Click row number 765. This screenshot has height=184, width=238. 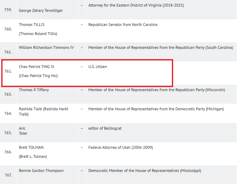coord(8,133)
